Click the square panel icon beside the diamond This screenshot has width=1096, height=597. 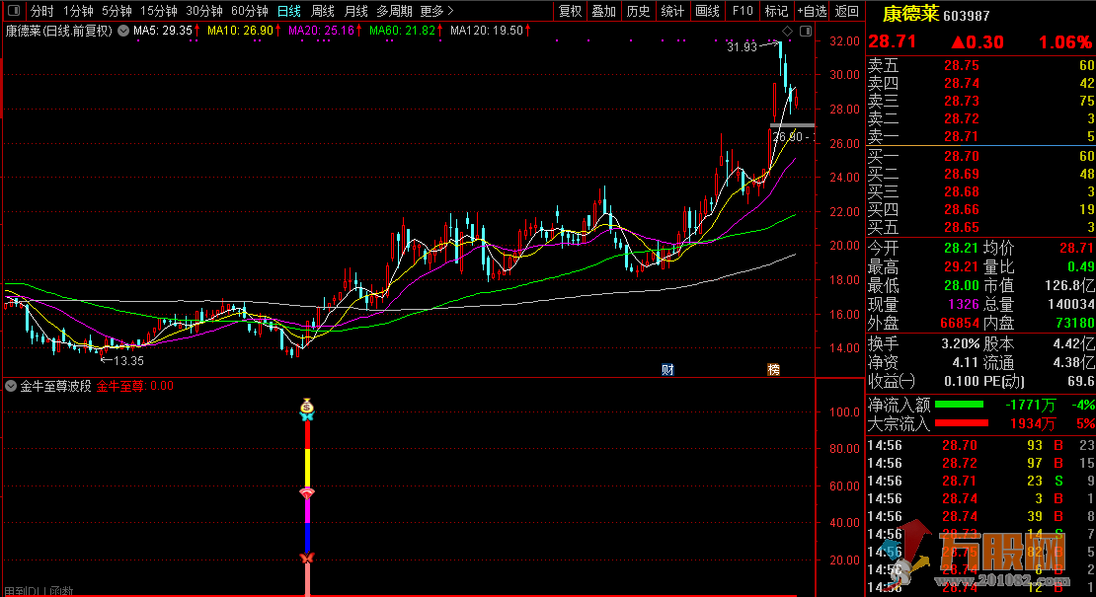pos(806,31)
